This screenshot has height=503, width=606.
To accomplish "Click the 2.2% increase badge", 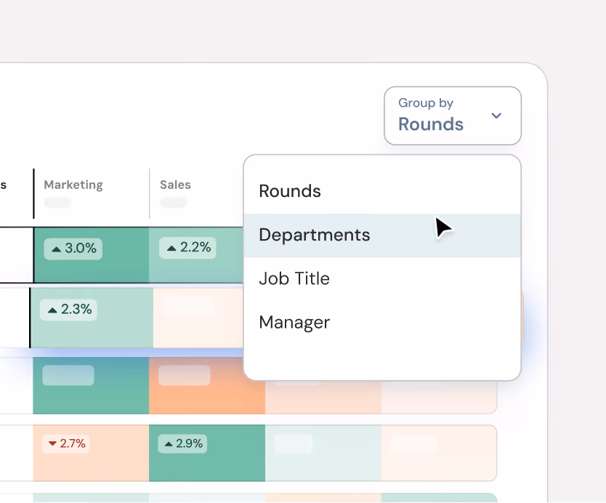I will 187,248.
